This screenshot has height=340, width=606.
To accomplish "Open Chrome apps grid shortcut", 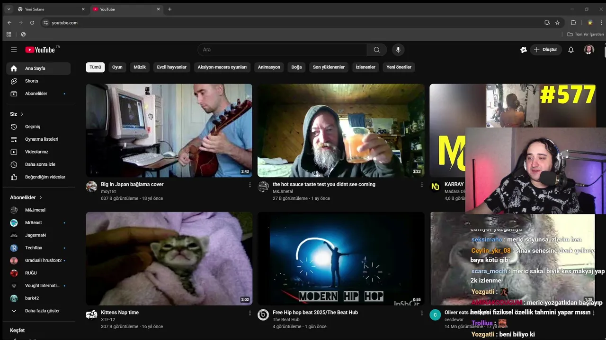I will [x=9, y=34].
